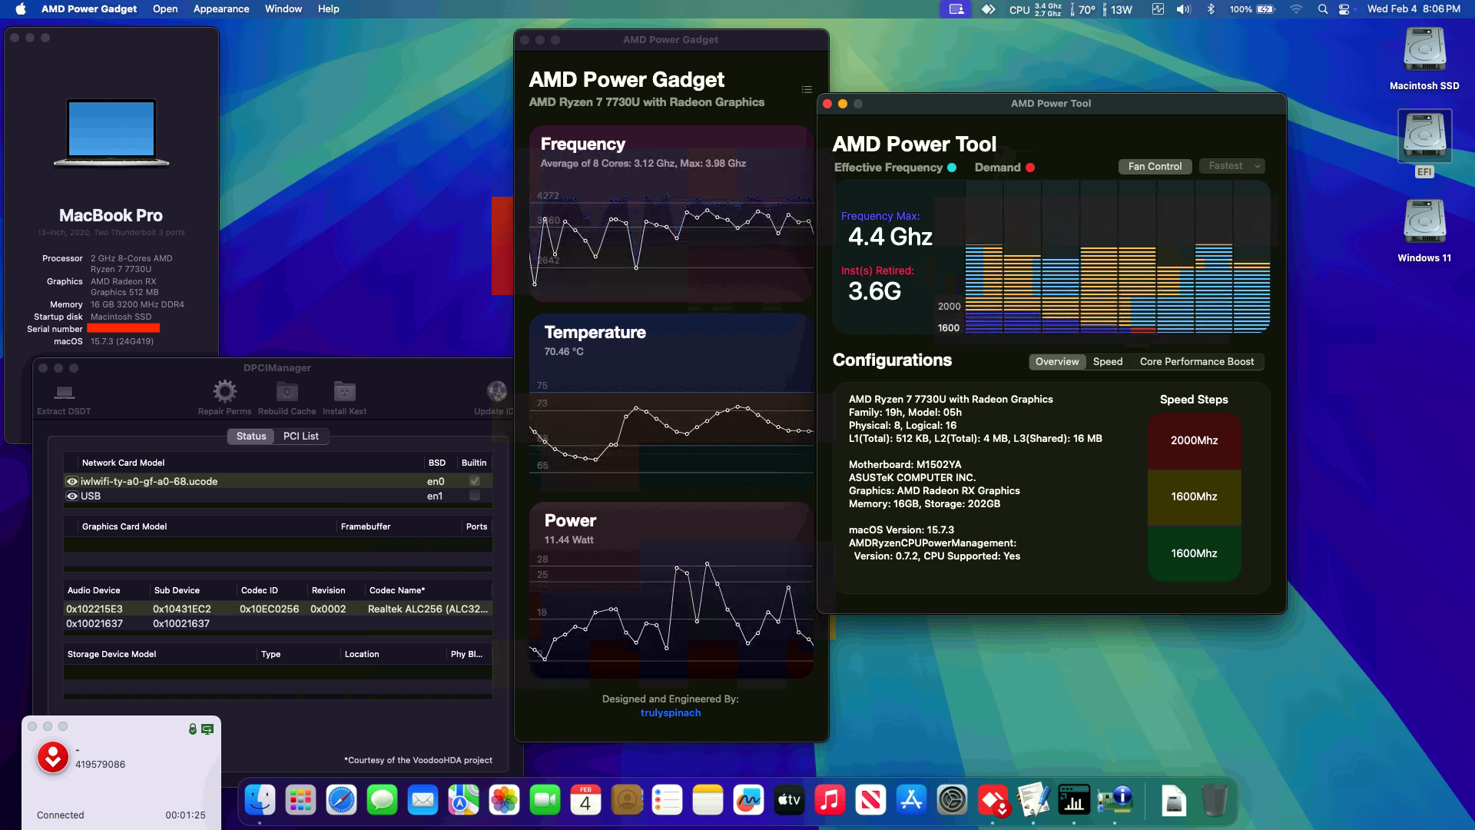Open Finder from the Dock
1475x830 pixels.
[x=260, y=801]
